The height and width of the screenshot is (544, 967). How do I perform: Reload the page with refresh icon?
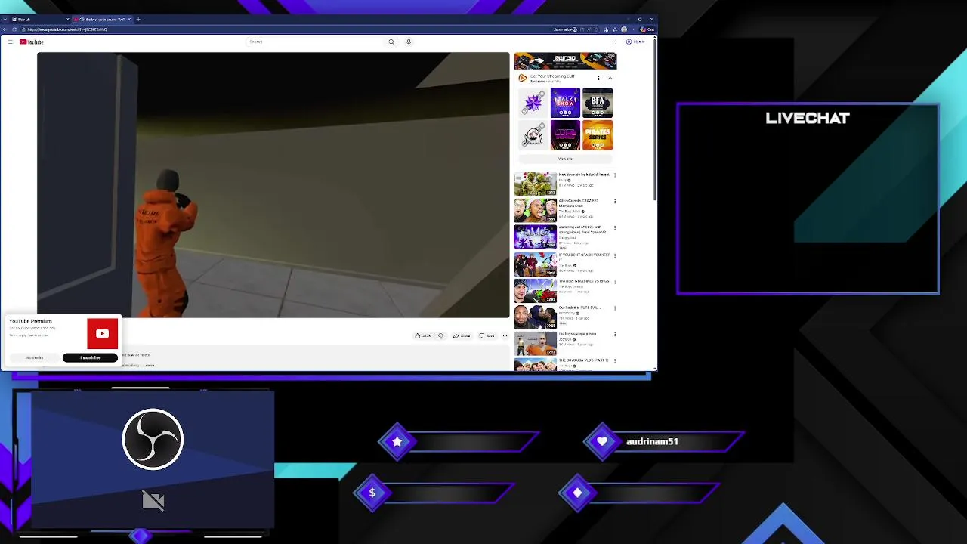coord(15,29)
